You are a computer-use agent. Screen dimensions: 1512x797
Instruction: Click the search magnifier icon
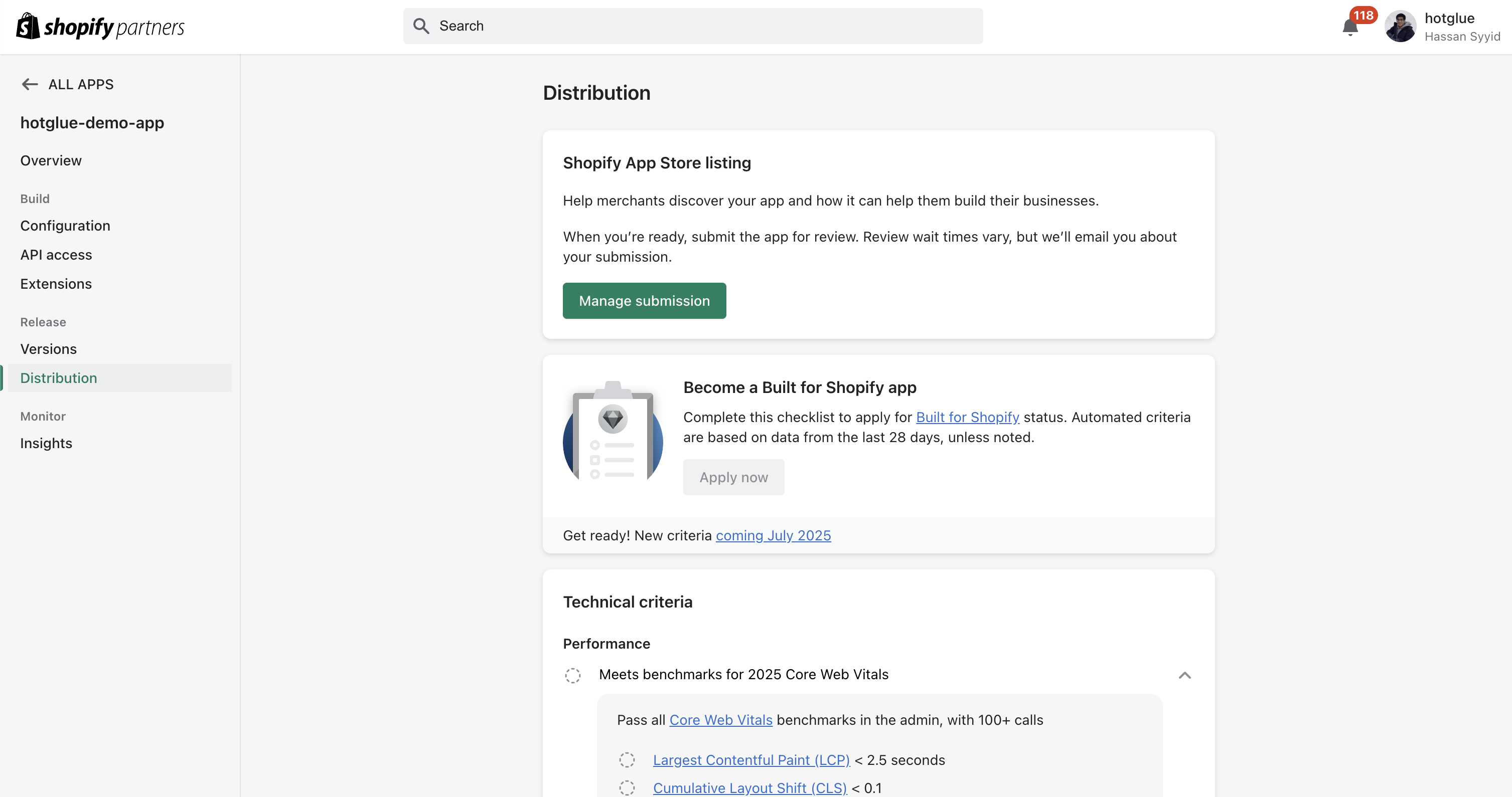(x=421, y=26)
